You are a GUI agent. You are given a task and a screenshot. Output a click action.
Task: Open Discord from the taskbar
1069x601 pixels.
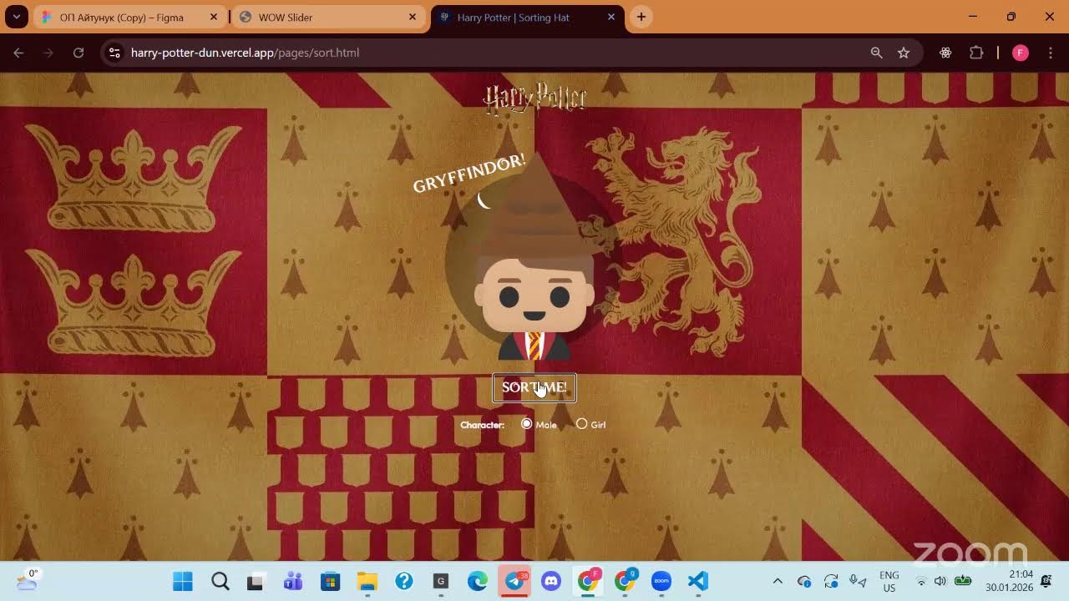[551, 581]
